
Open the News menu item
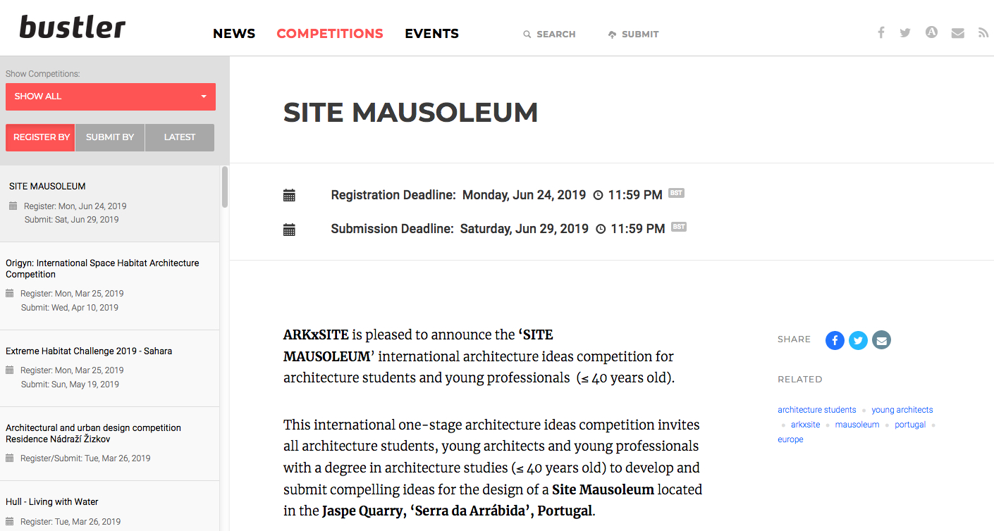click(234, 34)
